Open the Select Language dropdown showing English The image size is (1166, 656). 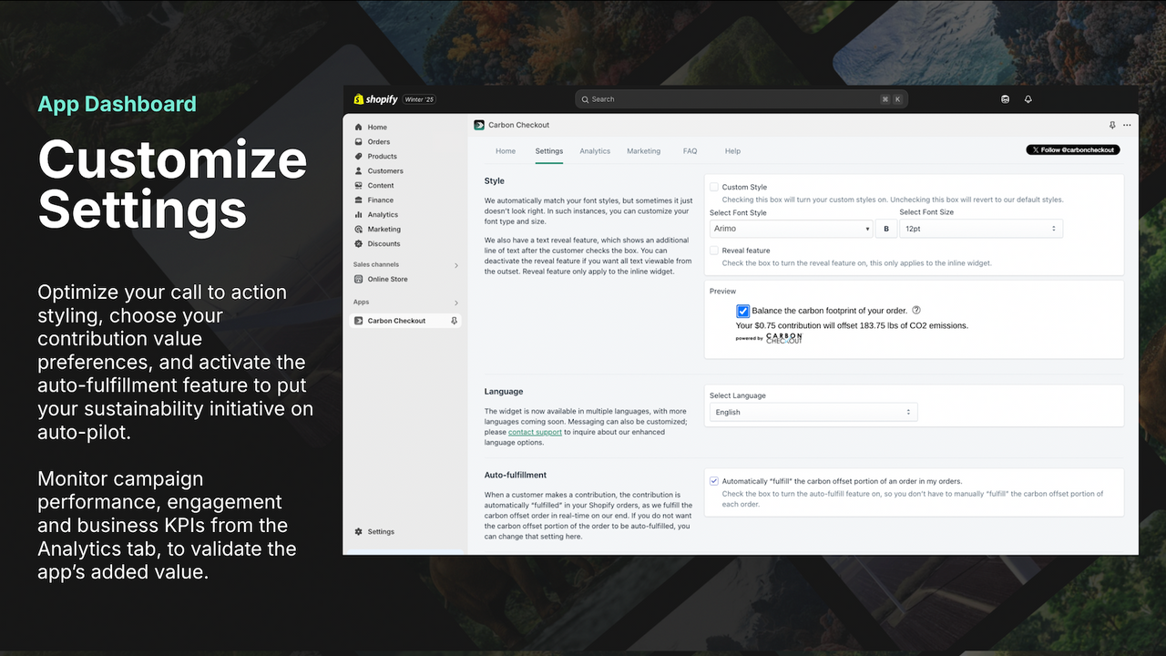(813, 412)
